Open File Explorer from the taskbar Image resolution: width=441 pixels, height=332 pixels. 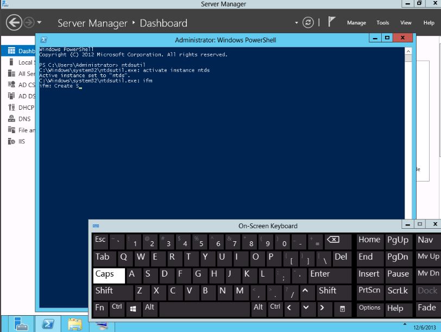click(75, 325)
